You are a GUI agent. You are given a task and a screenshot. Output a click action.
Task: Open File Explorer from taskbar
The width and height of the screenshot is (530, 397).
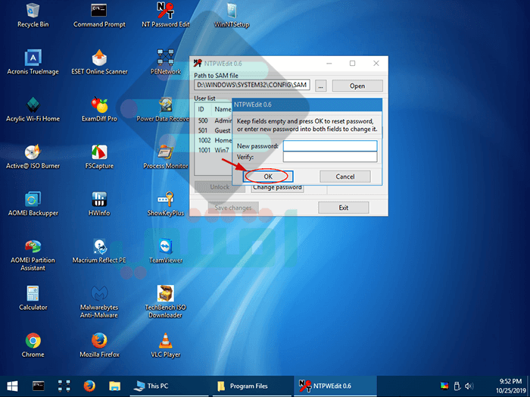coord(115,386)
